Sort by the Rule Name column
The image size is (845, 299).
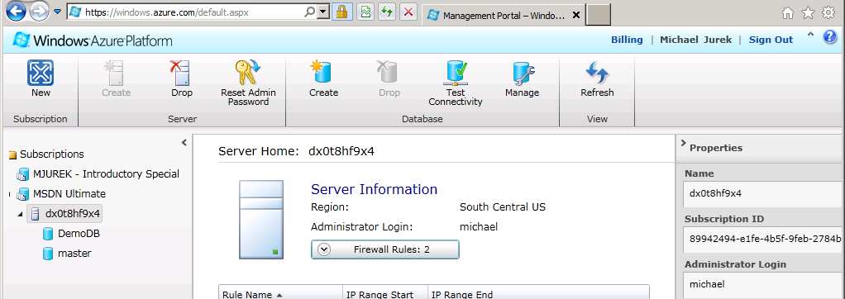[x=280, y=294]
